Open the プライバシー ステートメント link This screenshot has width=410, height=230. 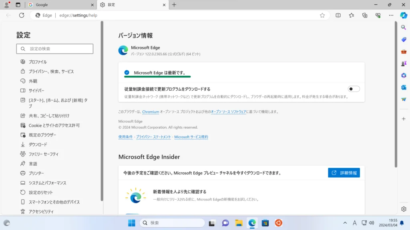coord(153,137)
